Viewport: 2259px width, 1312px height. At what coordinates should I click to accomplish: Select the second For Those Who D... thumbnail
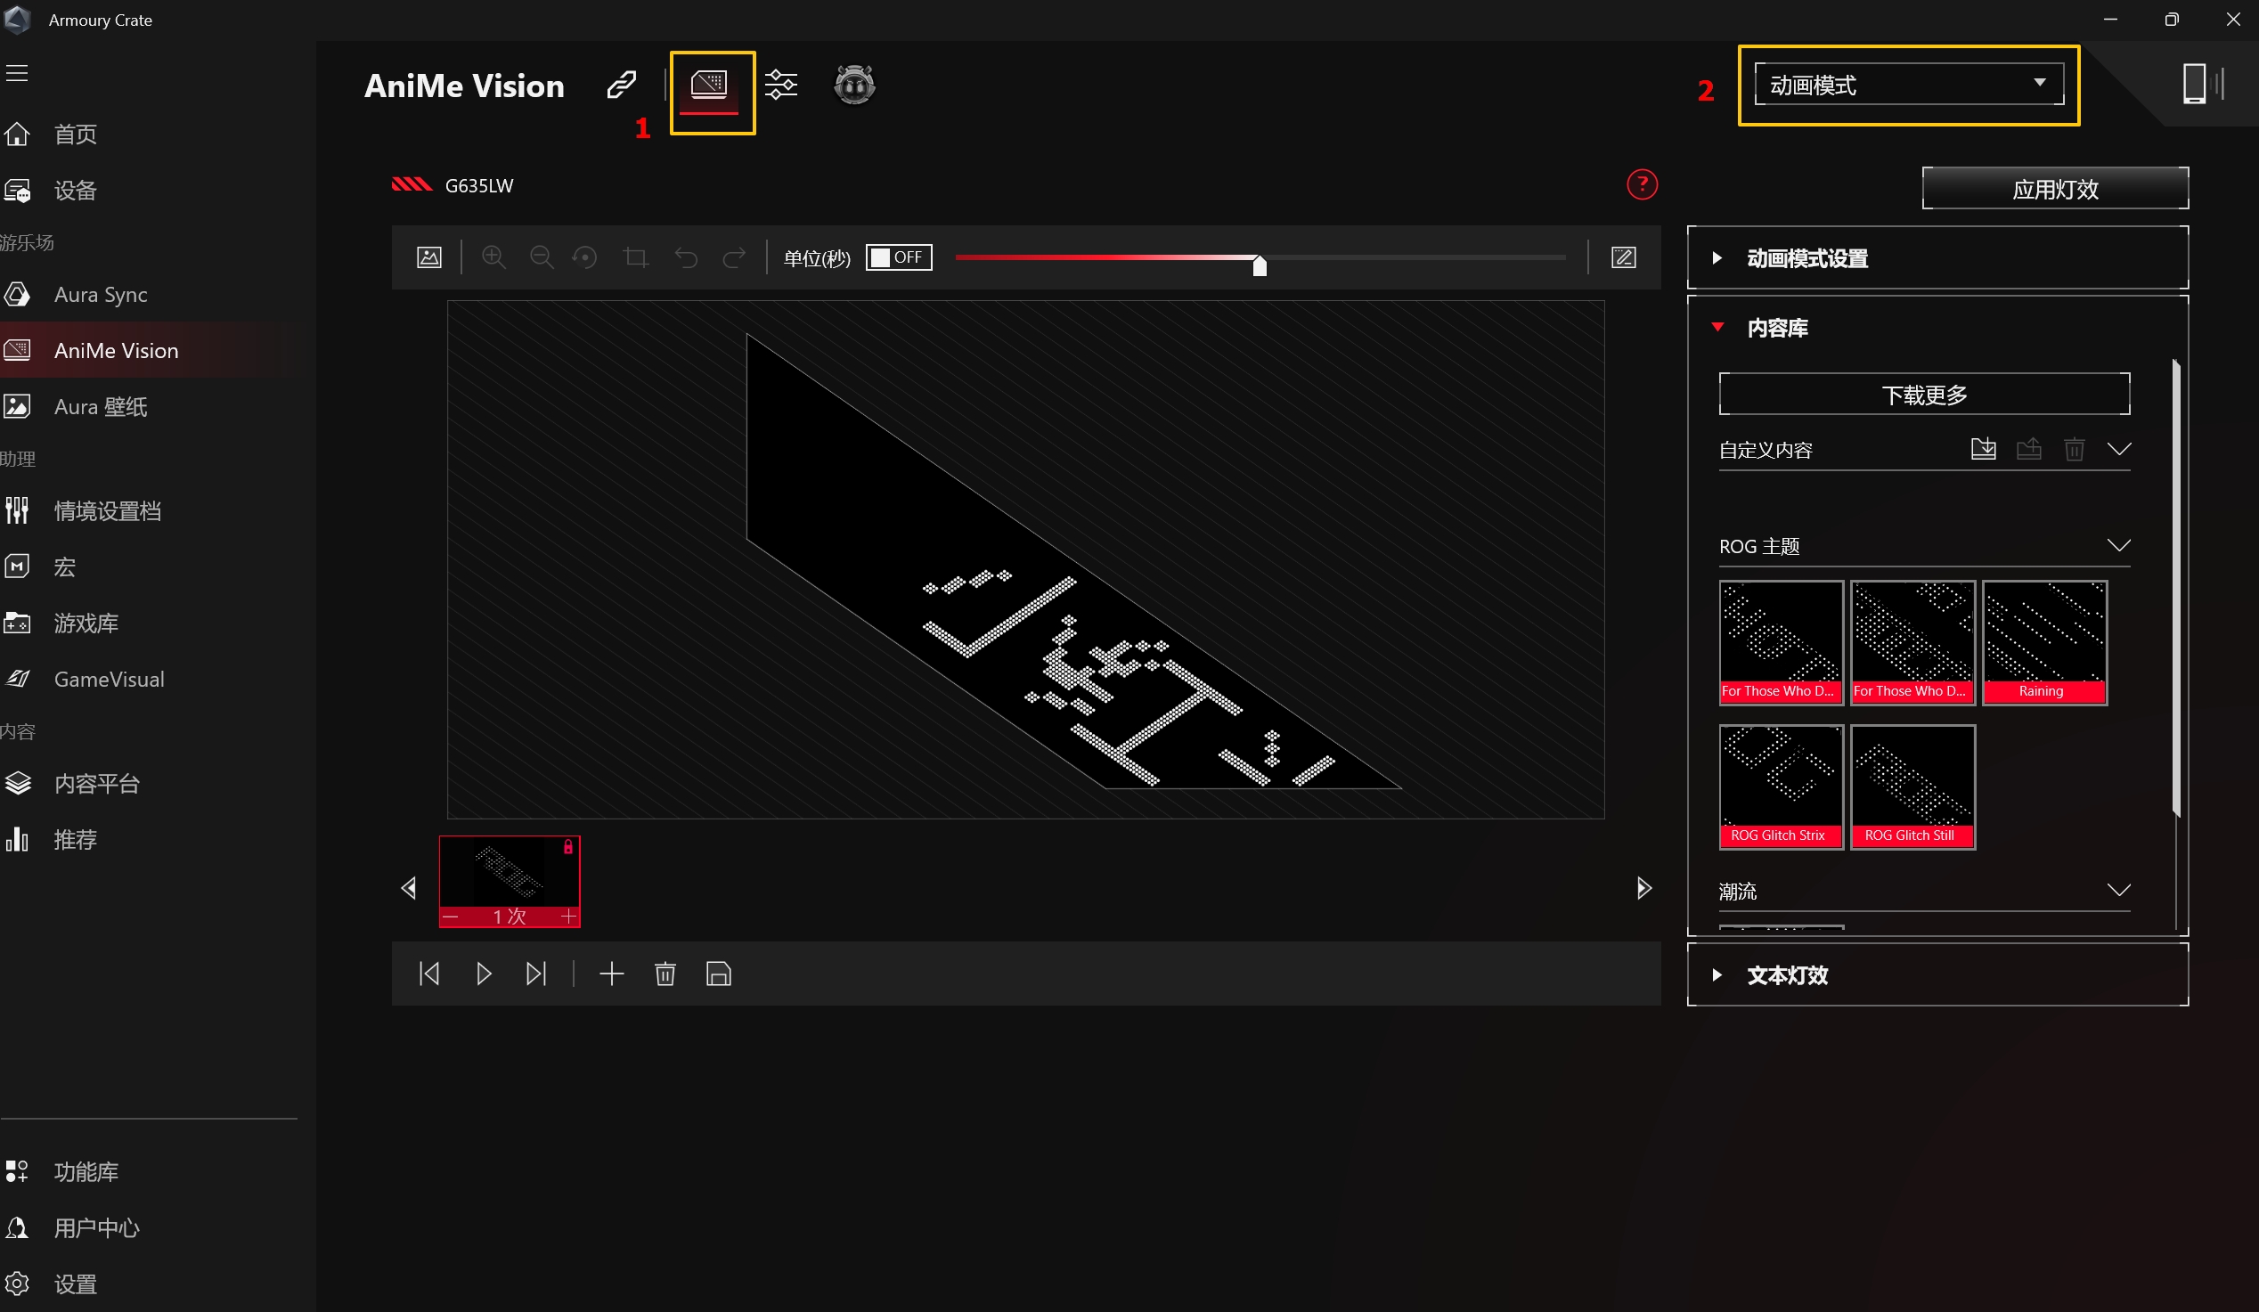point(1913,642)
